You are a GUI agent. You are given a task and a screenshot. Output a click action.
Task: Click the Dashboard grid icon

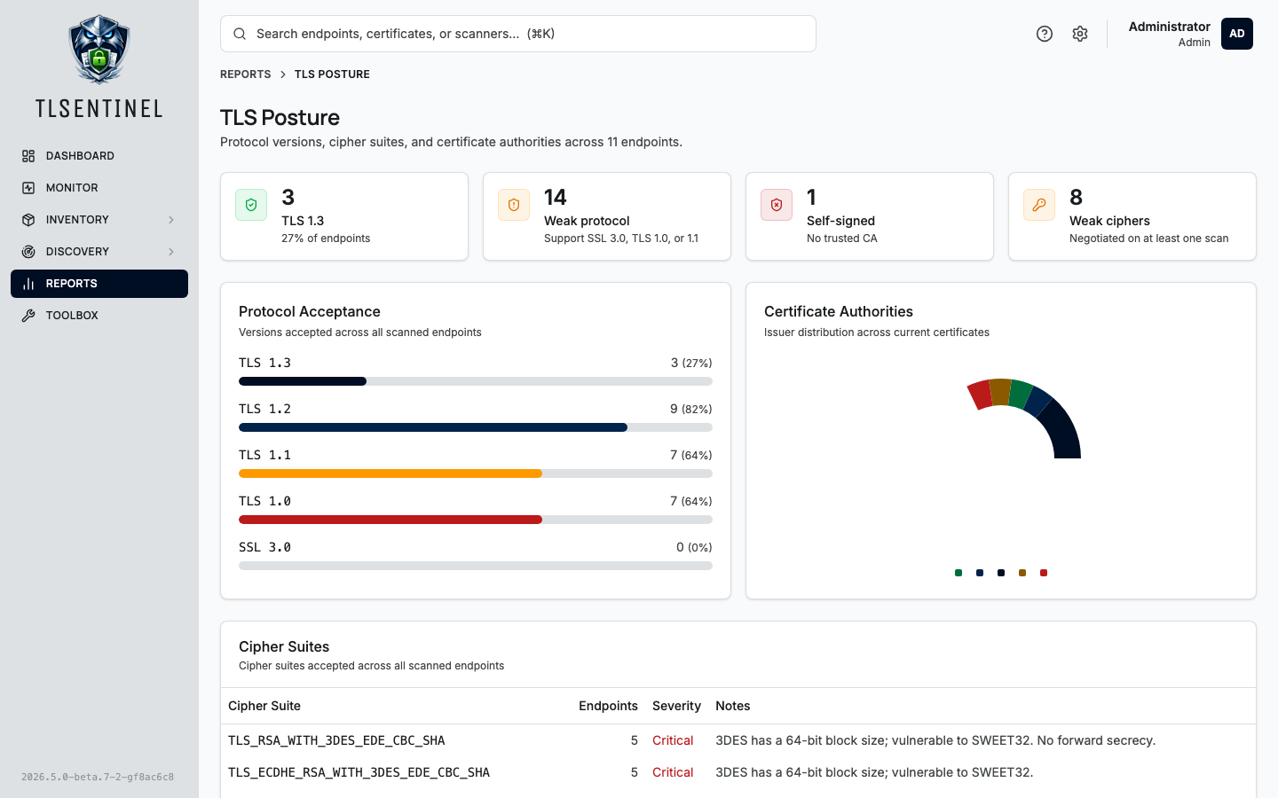(28, 156)
